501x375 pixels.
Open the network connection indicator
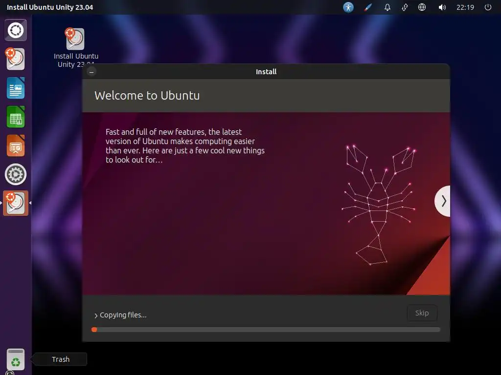[x=405, y=7]
